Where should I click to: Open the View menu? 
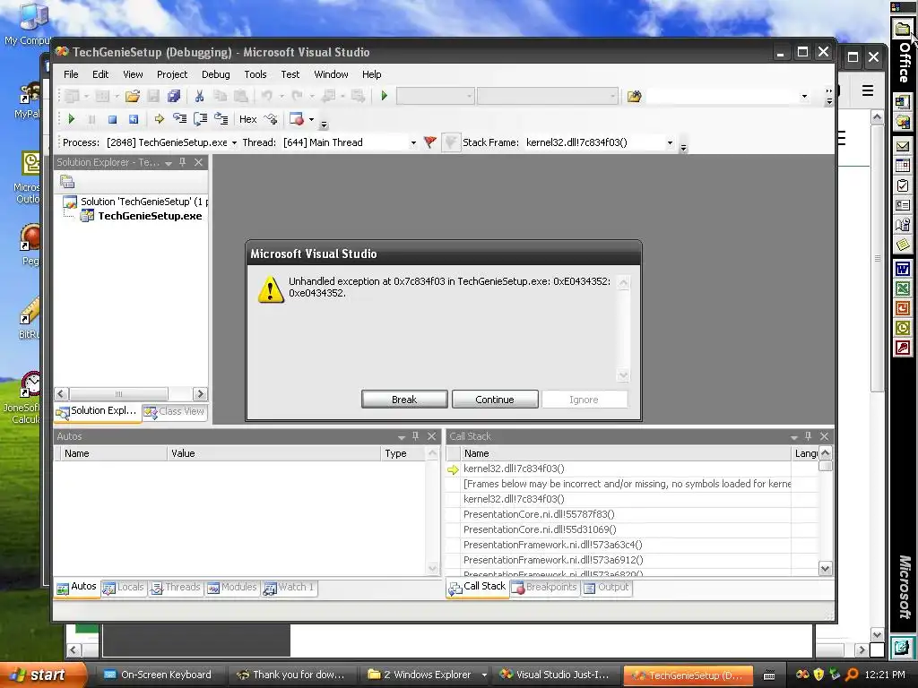click(133, 74)
